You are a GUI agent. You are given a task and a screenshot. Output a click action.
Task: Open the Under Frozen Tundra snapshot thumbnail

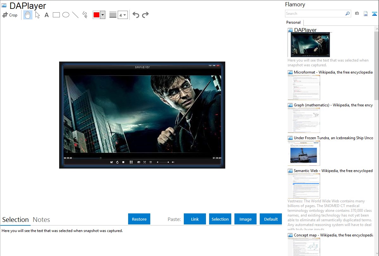pyautogui.click(x=304, y=153)
